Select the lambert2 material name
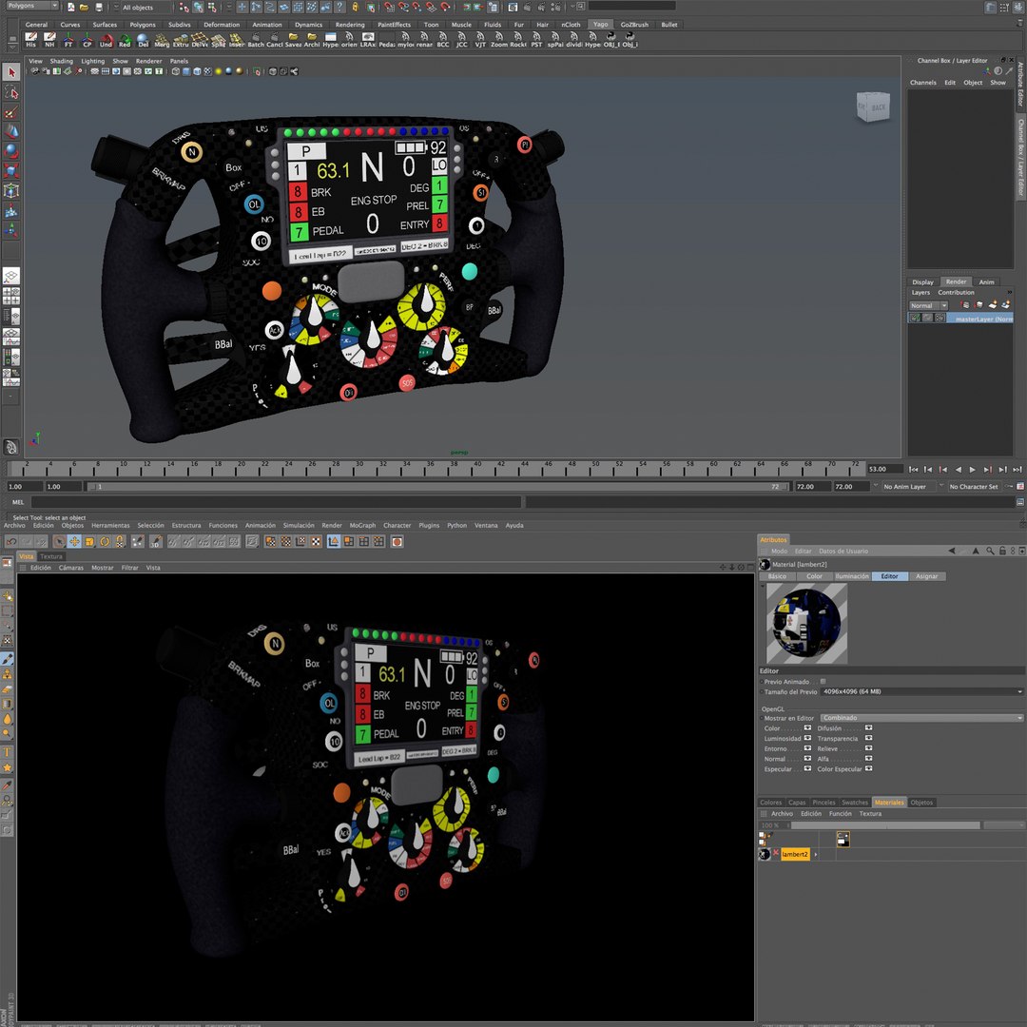This screenshot has height=1027, width=1027. click(794, 854)
